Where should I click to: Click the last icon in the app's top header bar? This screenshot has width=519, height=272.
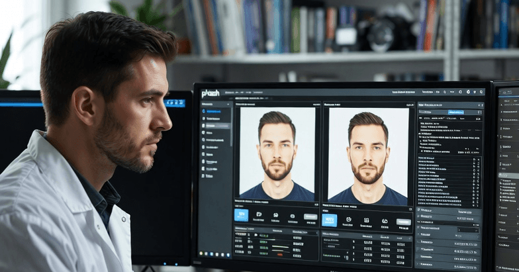click(481, 91)
